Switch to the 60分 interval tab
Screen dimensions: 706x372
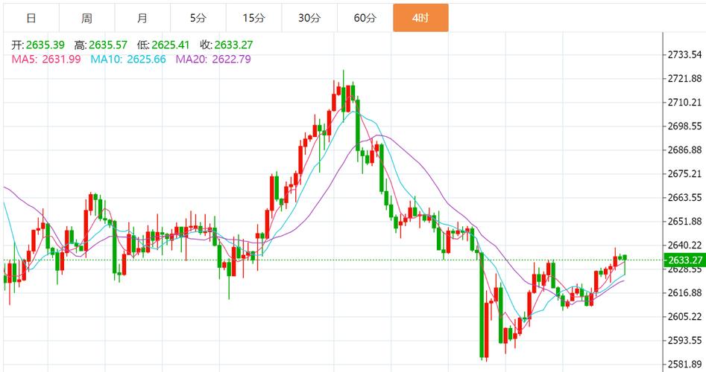coord(365,18)
